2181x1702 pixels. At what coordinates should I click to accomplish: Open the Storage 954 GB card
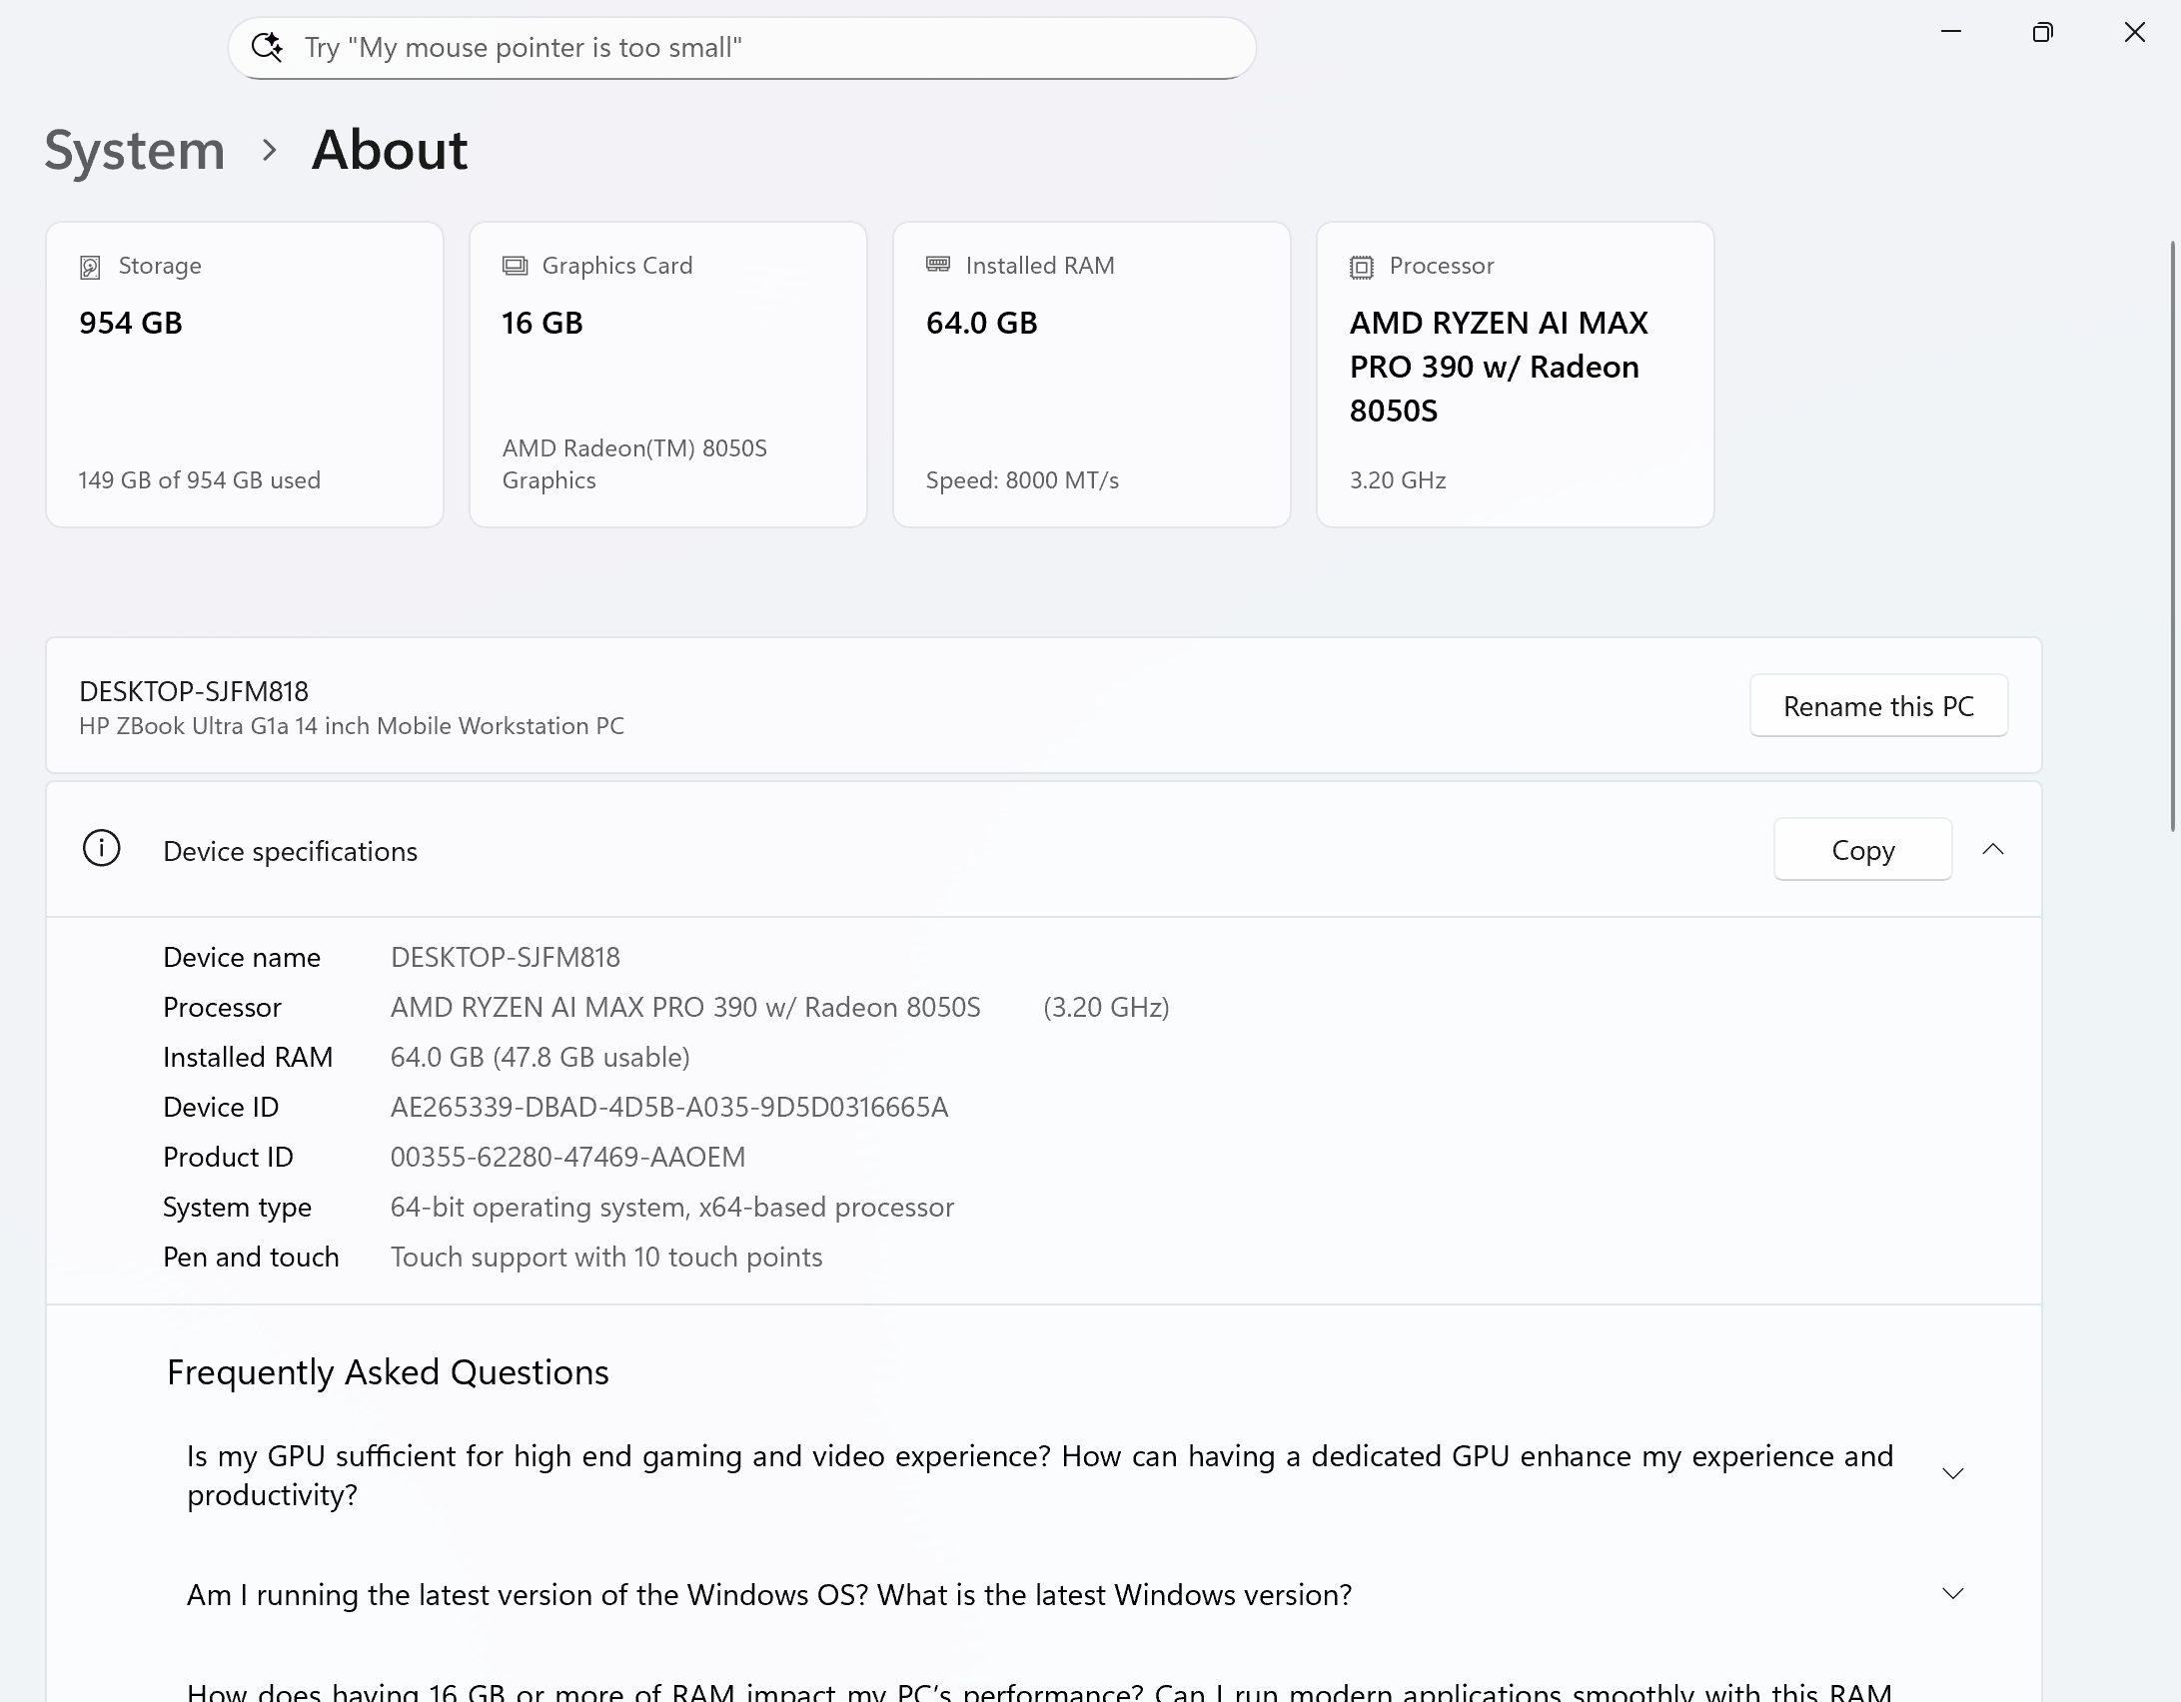click(x=245, y=375)
